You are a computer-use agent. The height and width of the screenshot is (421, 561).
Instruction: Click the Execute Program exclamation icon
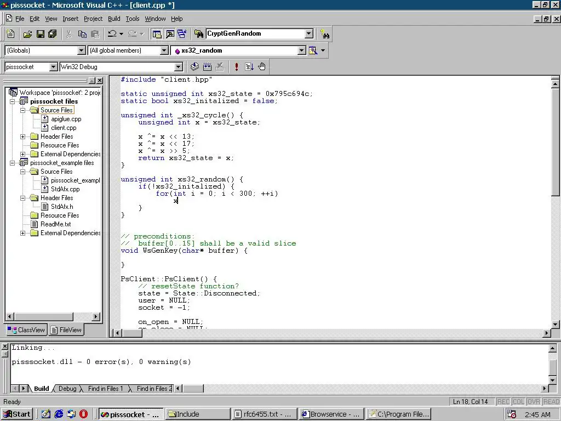click(237, 66)
